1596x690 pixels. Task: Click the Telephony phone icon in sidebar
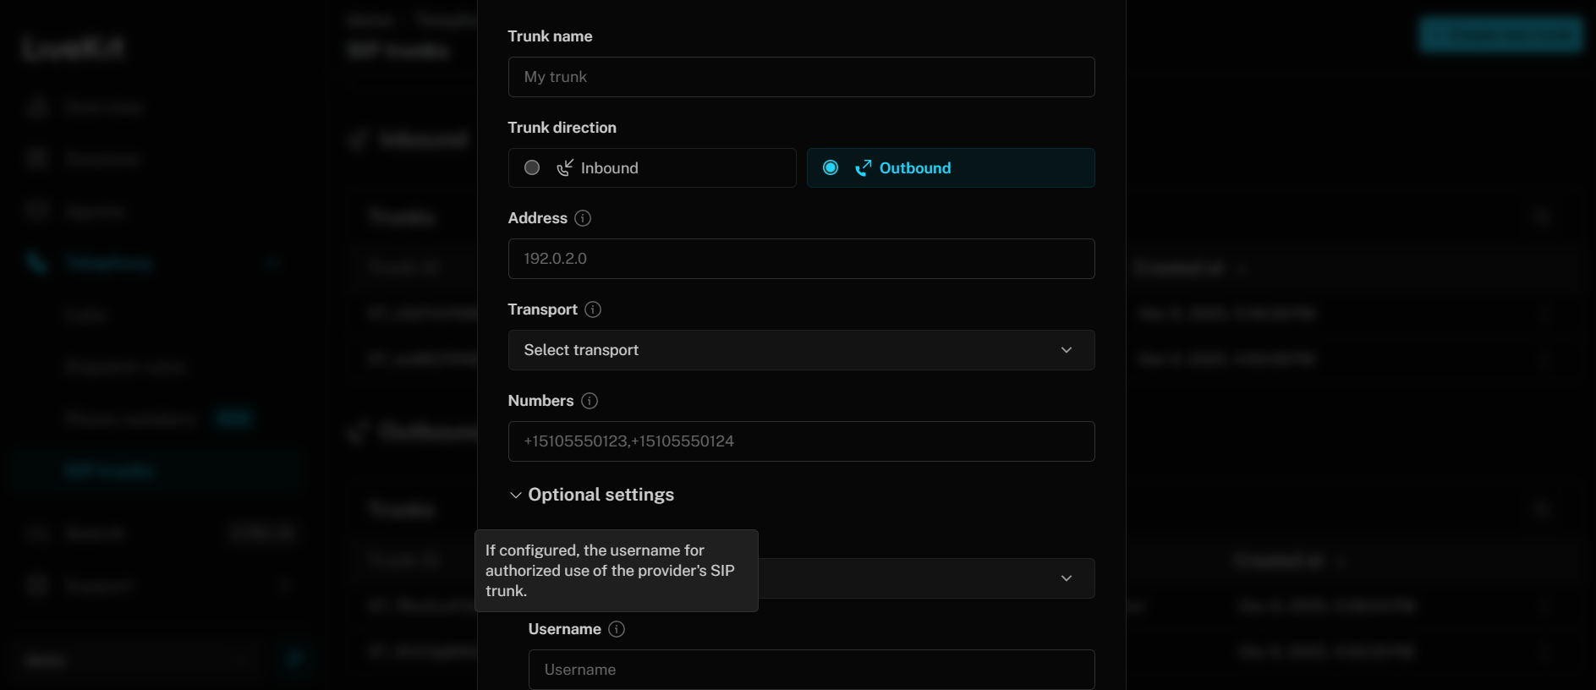coord(37,262)
